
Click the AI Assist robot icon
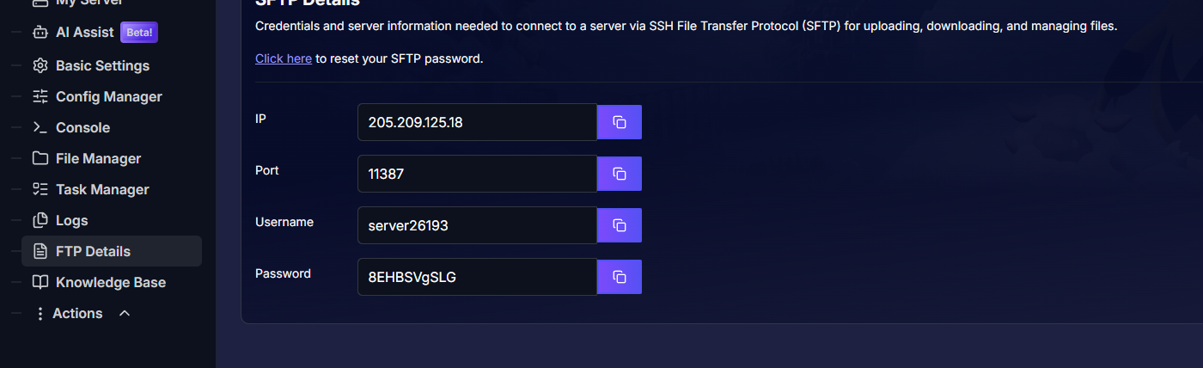pyautogui.click(x=40, y=33)
